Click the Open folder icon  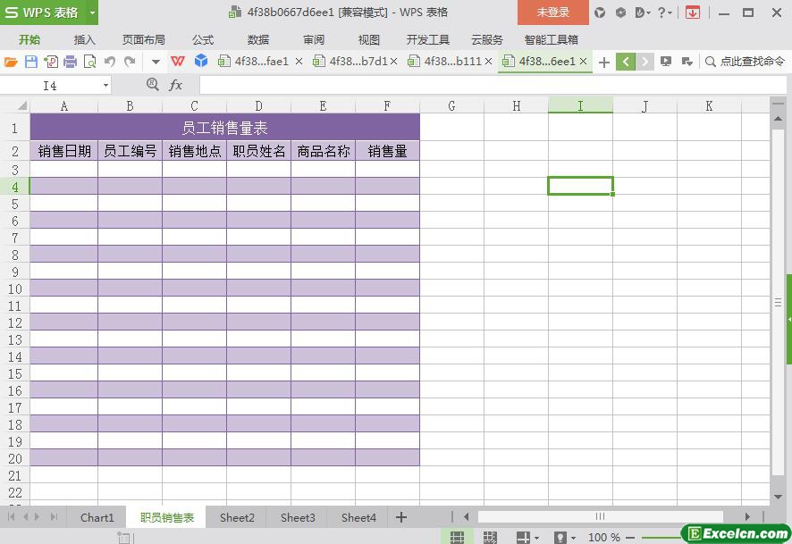coord(11,62)
